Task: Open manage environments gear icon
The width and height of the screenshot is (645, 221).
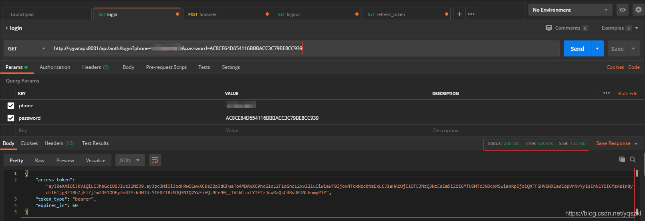Action: (638, 10)
